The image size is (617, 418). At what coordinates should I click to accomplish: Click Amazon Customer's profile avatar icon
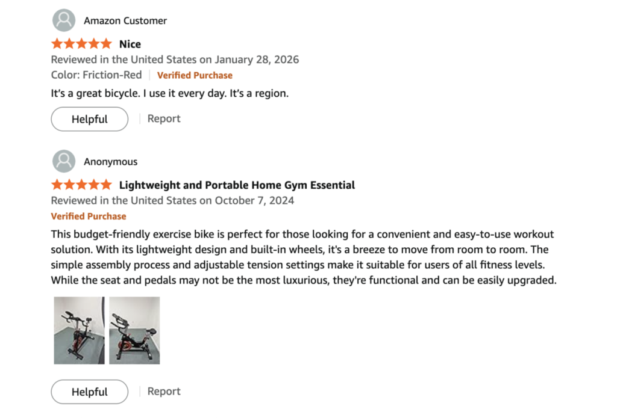point(63,20)
